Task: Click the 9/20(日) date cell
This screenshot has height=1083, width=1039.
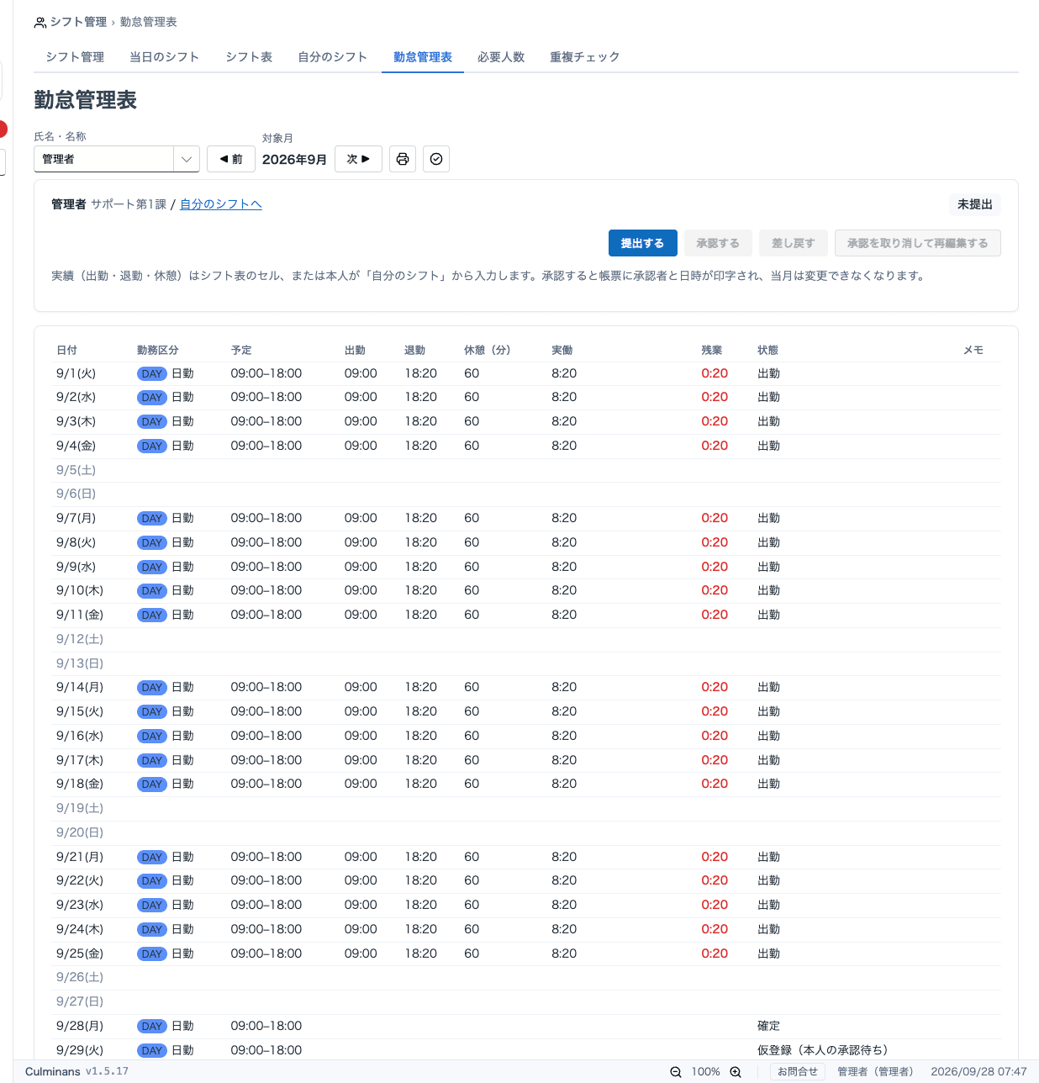Action: 80,833
